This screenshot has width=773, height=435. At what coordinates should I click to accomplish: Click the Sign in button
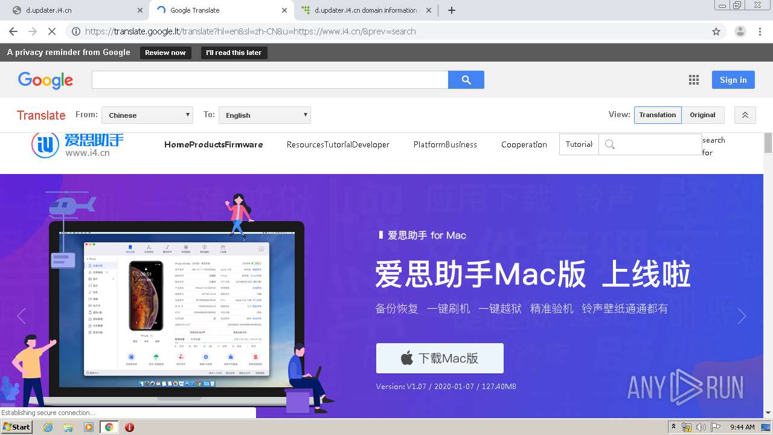pyautogui.click(x=733, y=80)
